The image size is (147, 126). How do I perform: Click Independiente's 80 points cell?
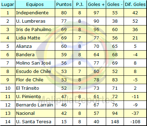(64, 13)
